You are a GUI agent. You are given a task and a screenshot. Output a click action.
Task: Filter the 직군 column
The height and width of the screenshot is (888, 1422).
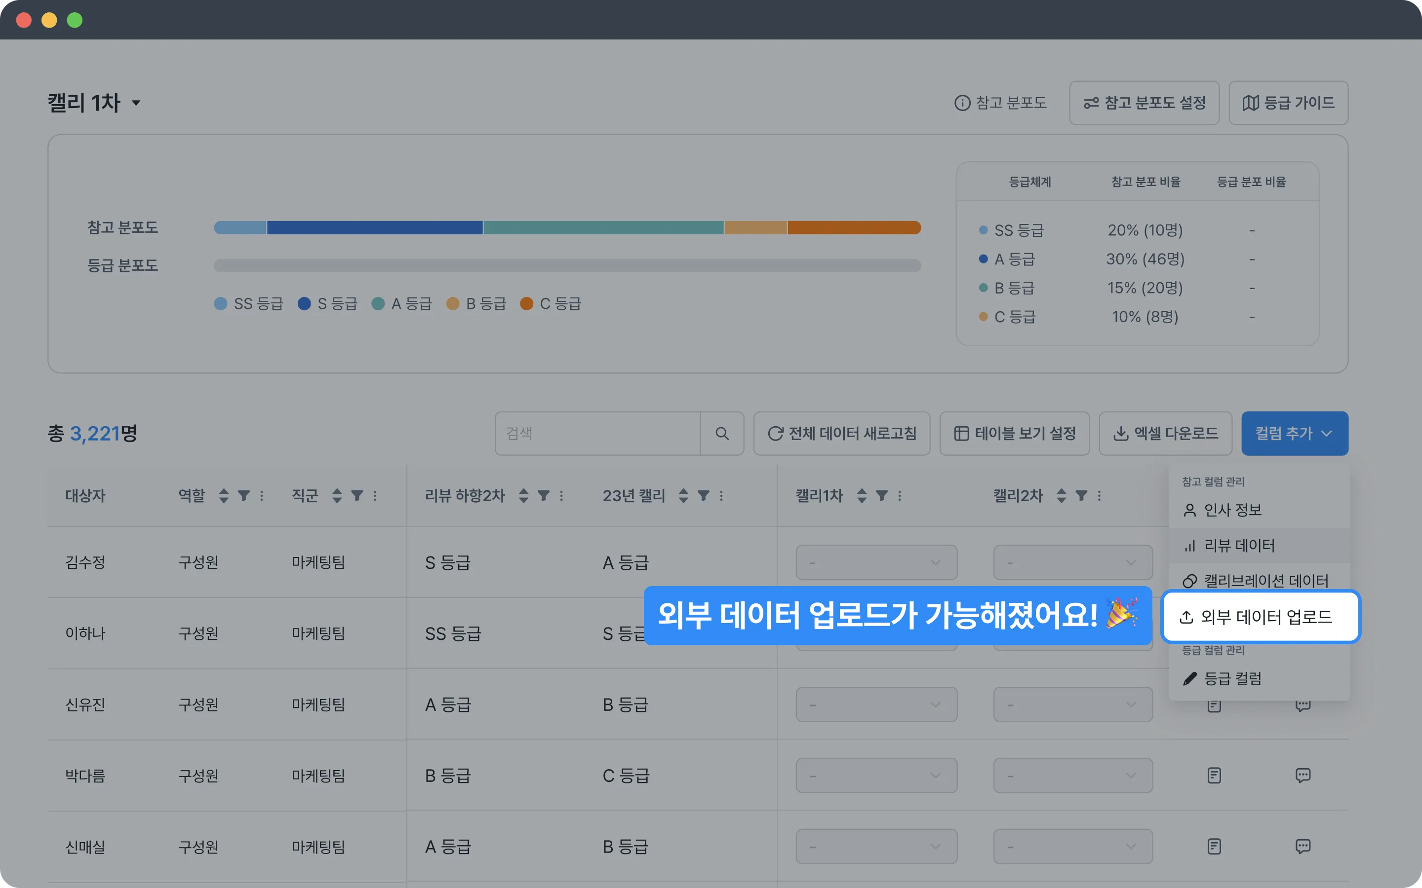(x=356, y=496)
